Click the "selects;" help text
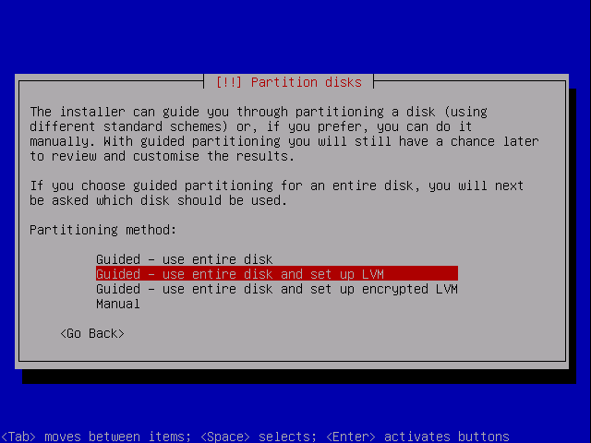 pos(287,437)
